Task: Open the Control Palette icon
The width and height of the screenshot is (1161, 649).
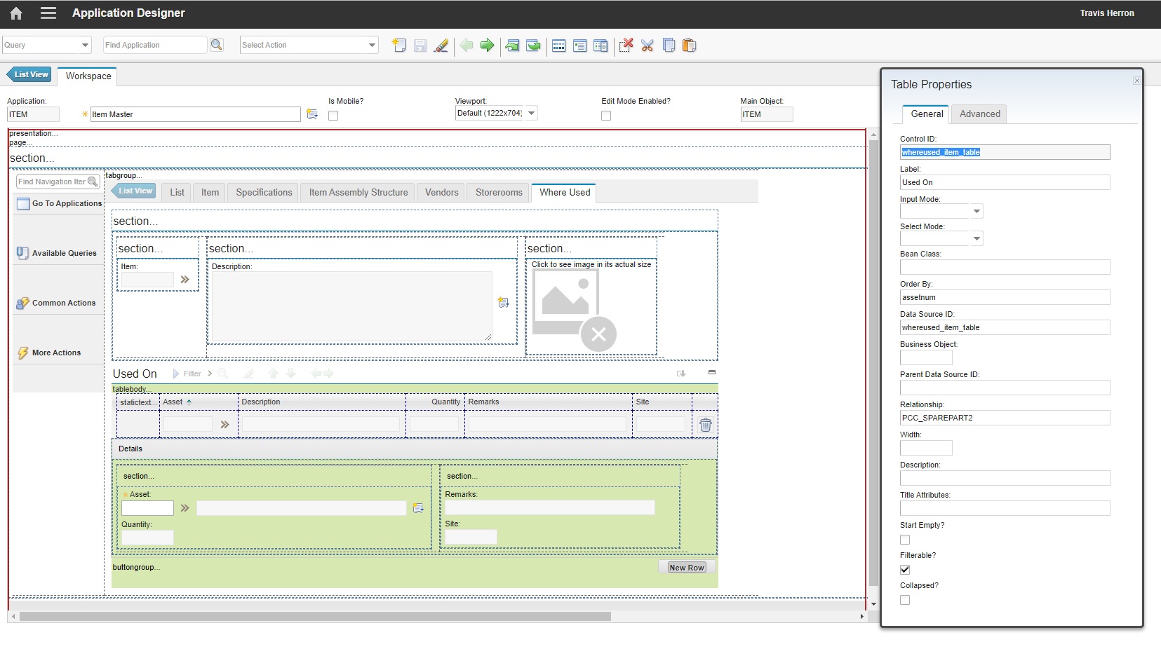Action: tap(558, 46)
